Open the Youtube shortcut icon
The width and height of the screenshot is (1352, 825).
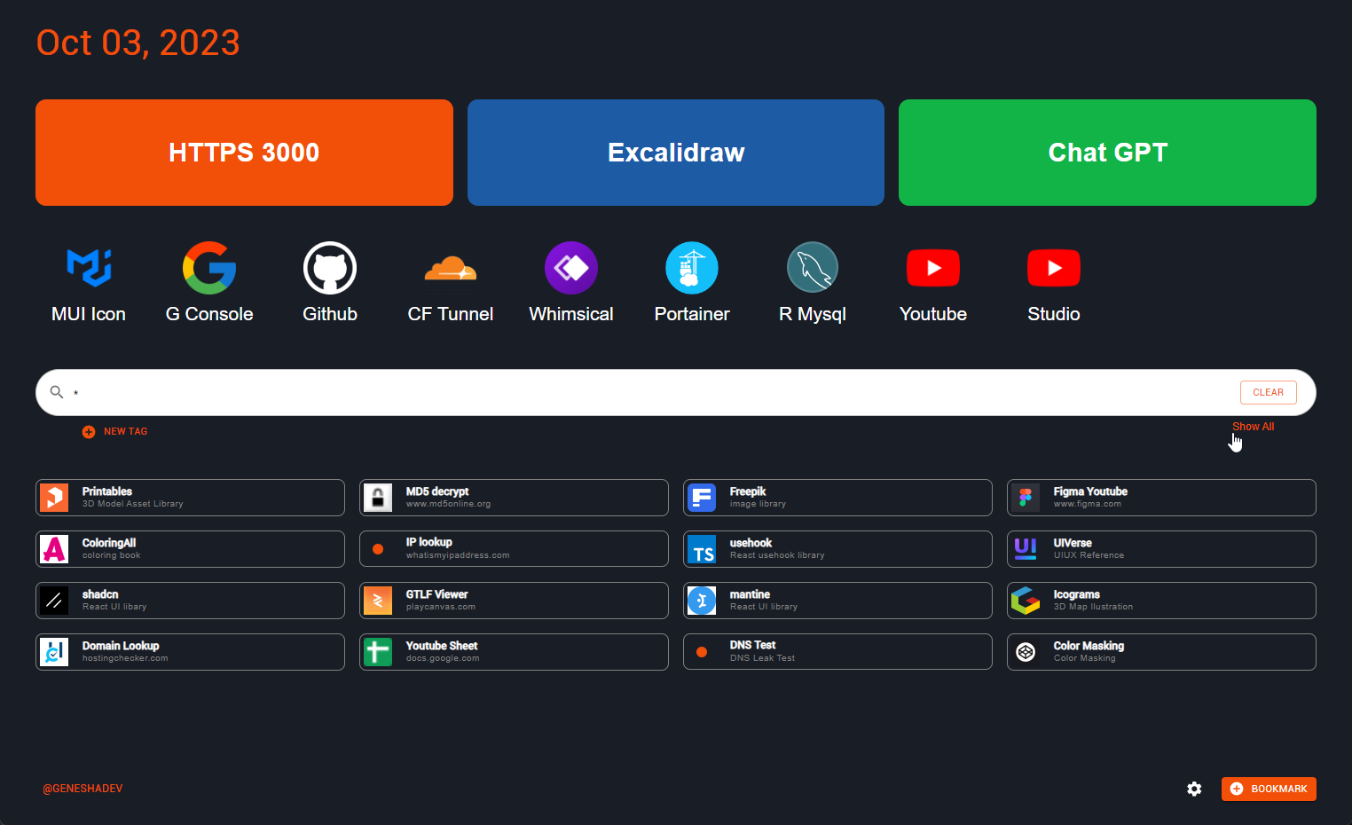933,268
